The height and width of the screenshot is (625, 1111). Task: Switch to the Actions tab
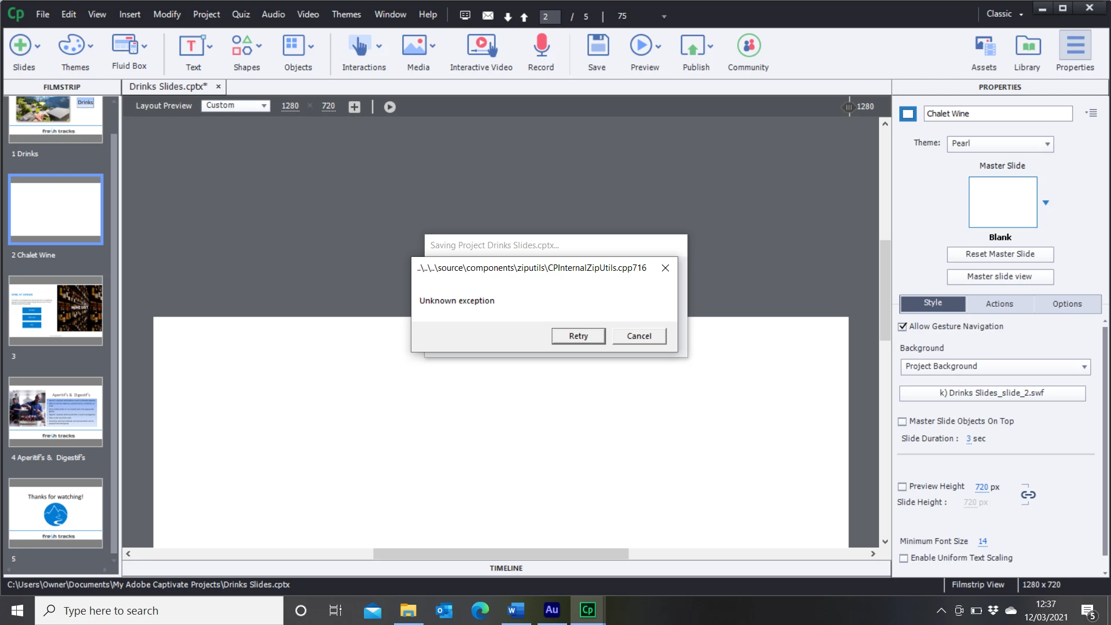(999, 304)
